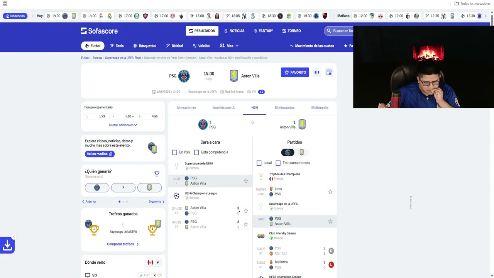This screenshot has width=494, height=278.
Task: Click the team crests thumbnail in media card
Action: click(153, 148)
